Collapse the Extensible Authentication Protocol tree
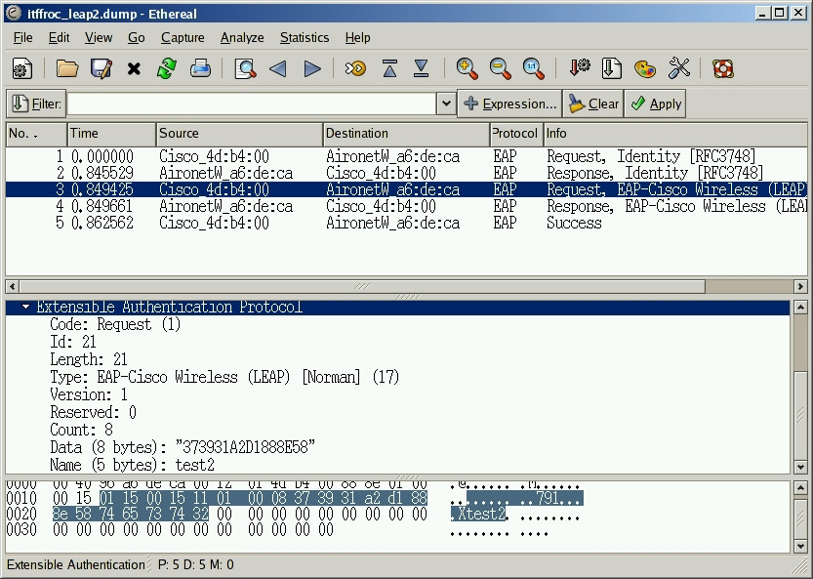The width and height of the screenshot is (813, 579). 26,308
